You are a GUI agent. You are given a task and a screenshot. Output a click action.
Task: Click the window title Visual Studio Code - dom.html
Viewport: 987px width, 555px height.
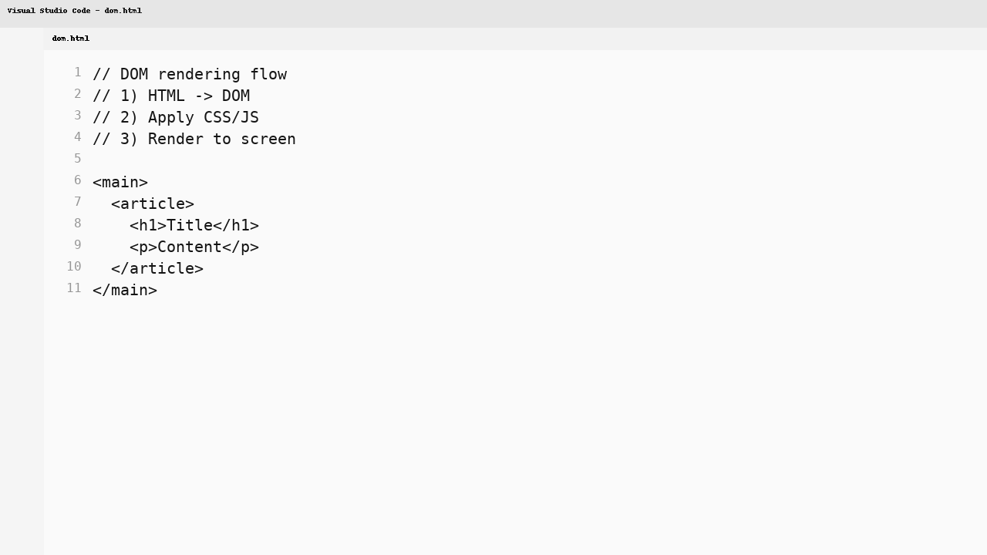[75, 10]
